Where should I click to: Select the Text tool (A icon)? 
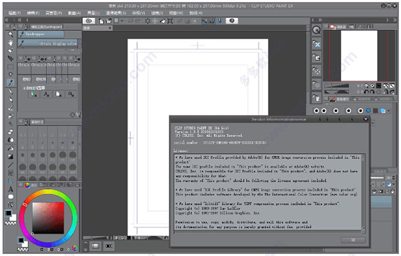[x=11, y=189]
